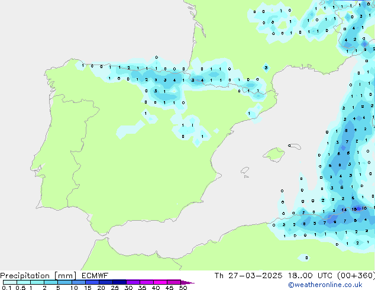Viewport: 375px width, 290px height.
Task: Select the isolated '3' value in southern France
Action: pos(266,67)
